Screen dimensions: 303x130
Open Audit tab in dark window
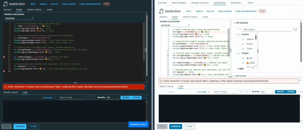(x=49, y=10)
